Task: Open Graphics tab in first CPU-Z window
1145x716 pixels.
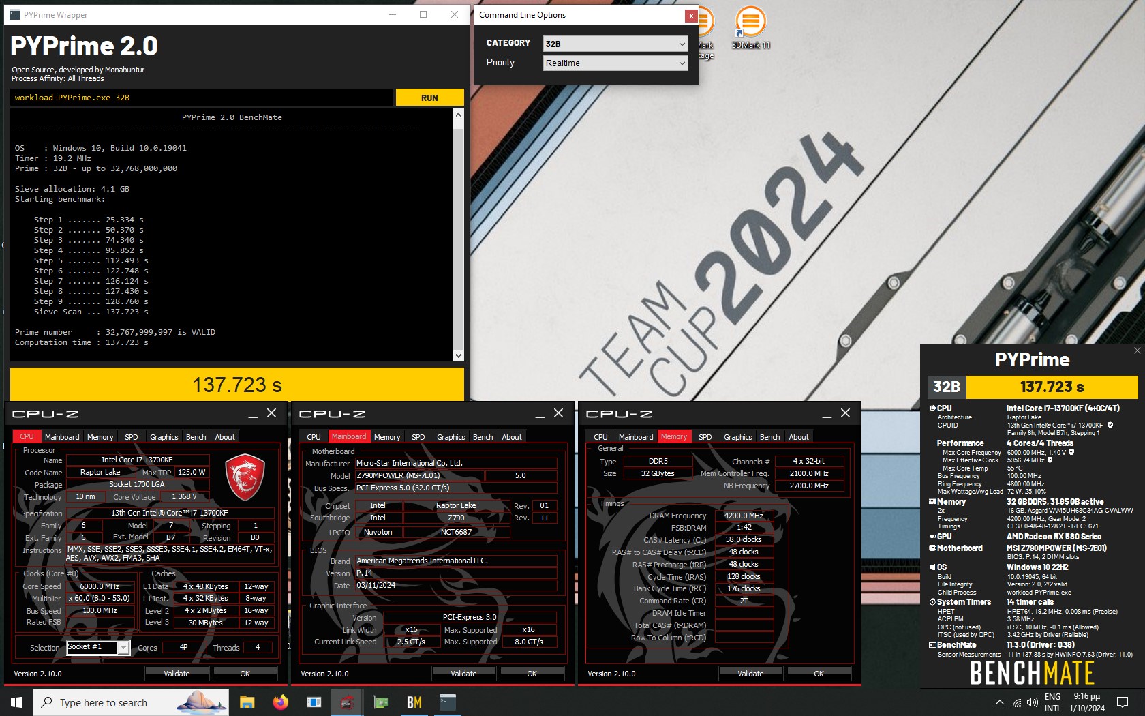Action: pyautogui.click(x=164, y=437)
